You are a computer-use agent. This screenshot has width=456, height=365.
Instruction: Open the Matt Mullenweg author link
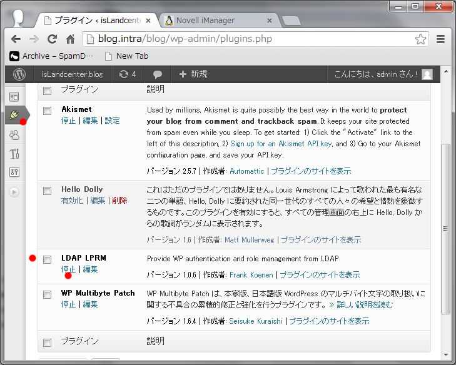pyautogui.click(x=249, y=240)
